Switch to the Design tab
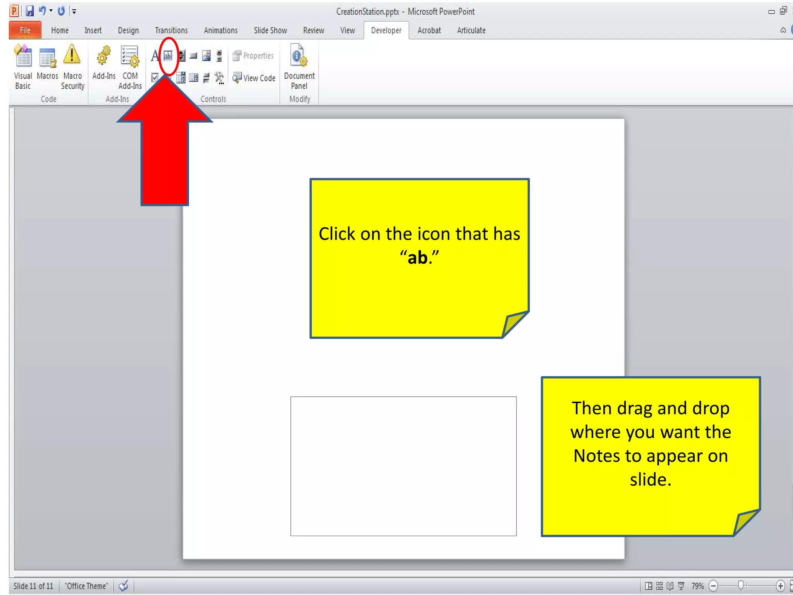Image resolution: width=793 pixels, height=595 pixels. [x=128, y=30]
